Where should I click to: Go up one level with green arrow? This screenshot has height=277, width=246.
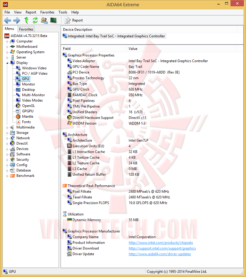tap(26, 20)
